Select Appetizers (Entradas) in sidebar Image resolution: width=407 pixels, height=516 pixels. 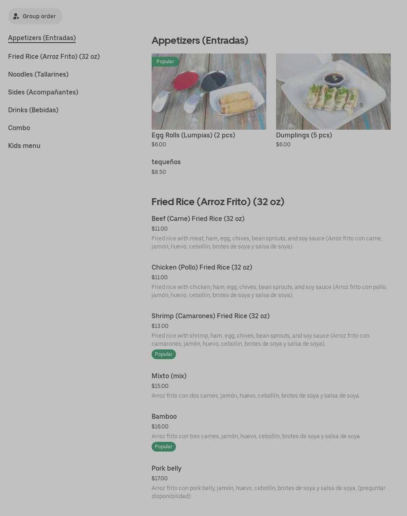(x=42, y=38)
